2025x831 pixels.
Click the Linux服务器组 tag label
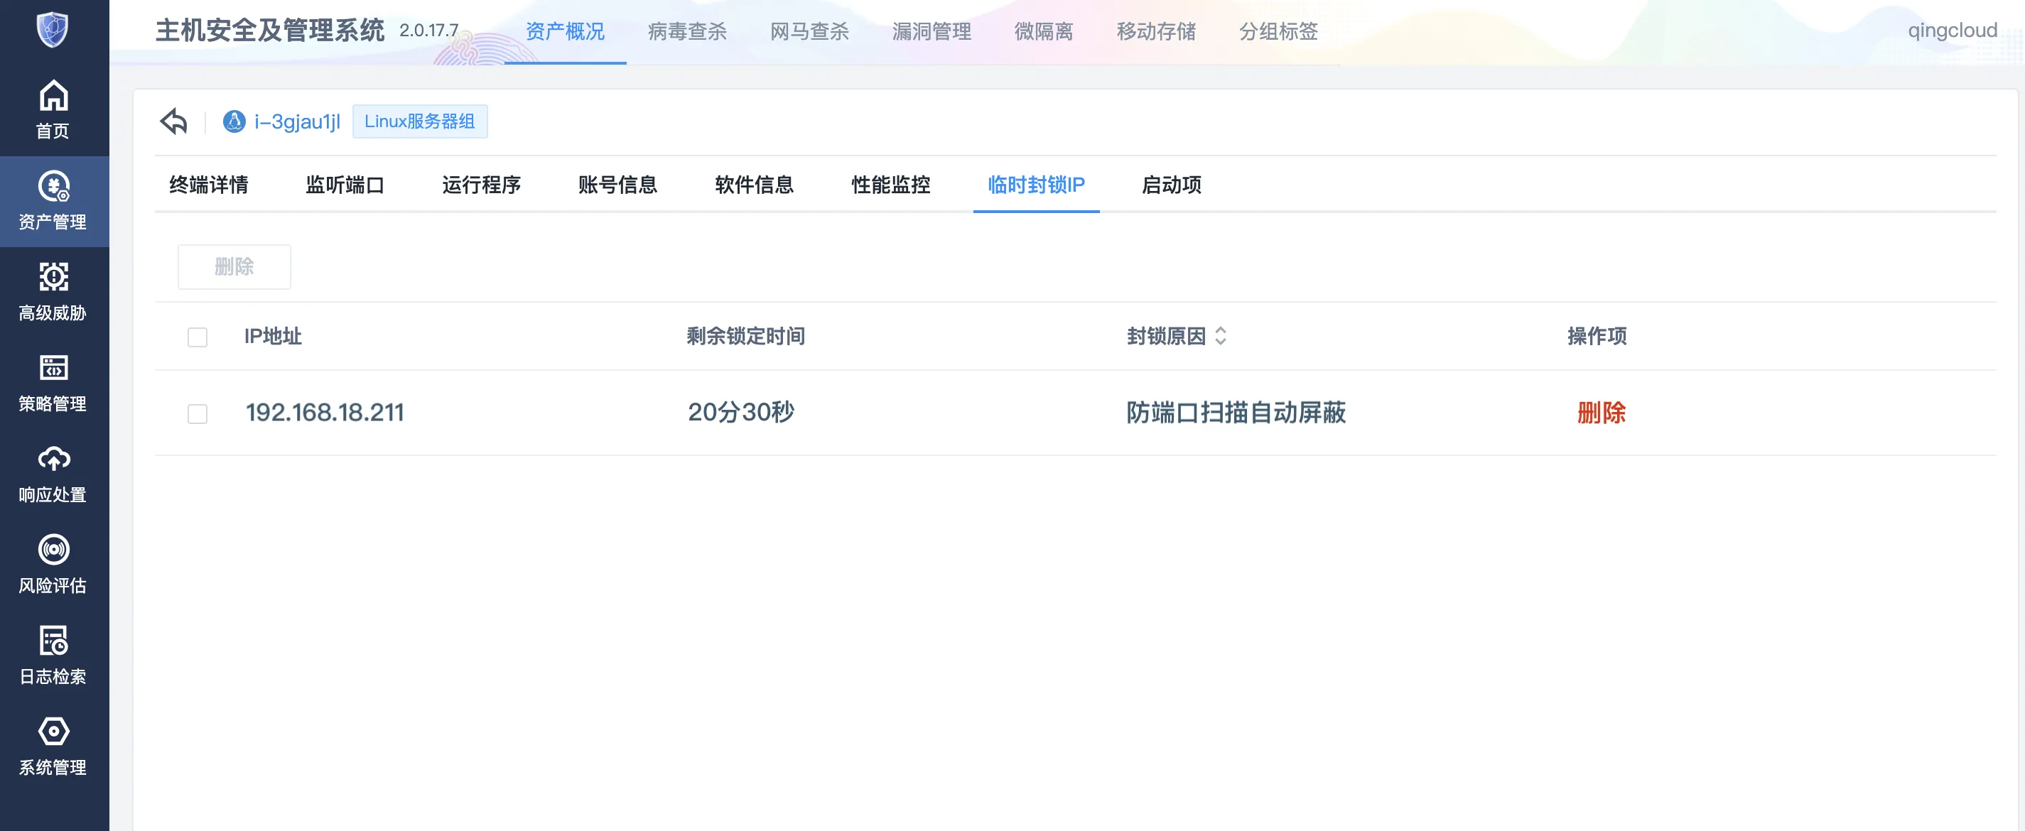[x=420, y=121]
